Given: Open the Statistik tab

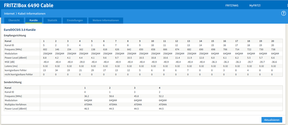Looking at the screenshot, I should (52, 20).
